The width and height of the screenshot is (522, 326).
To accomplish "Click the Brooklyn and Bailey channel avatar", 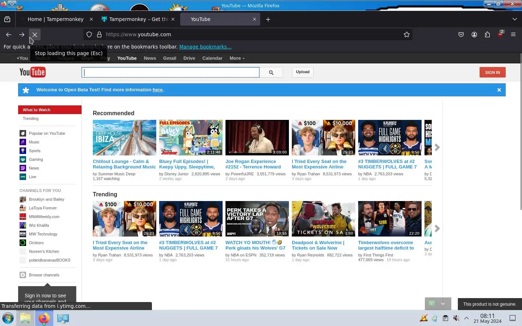I will coord(23,199).
